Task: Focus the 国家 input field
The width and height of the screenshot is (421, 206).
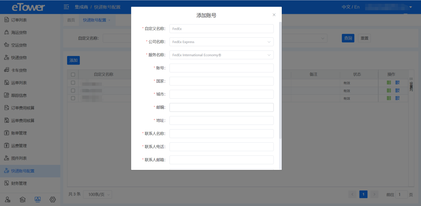Action: click(x=222, y=81)
